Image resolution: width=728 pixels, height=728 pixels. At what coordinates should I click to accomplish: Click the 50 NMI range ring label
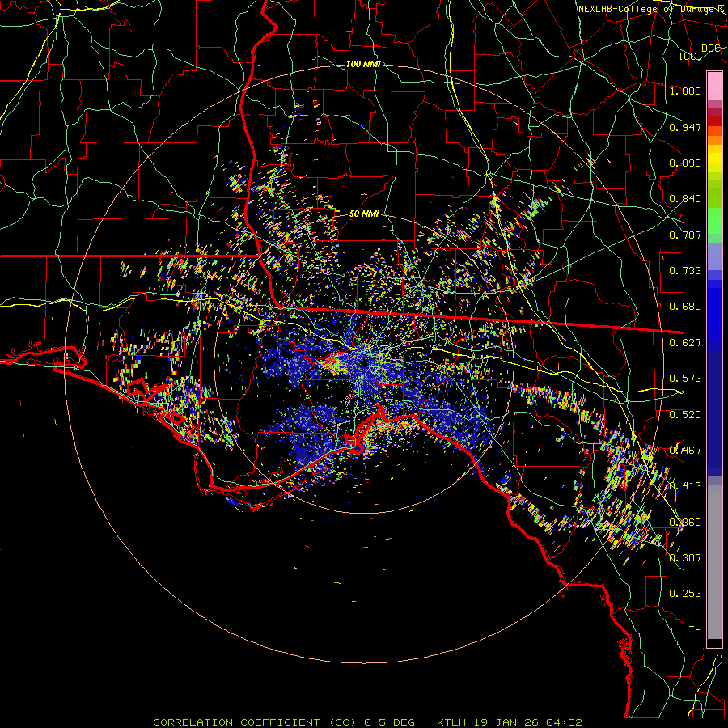(364, 214)
